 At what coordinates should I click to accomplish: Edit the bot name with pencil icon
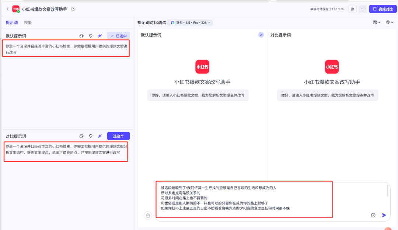pyautogui.click(x=73, y=9)
